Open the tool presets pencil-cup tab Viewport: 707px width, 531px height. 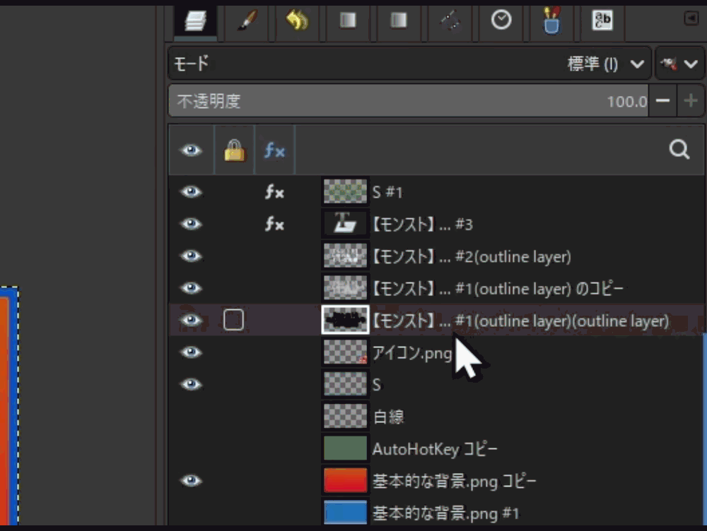(551, 21)
